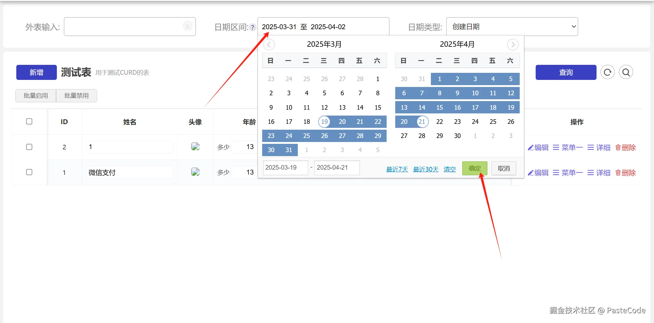Open the 日期类型 dropdown showing 创建日期
This screenshot has width=654, height=323.
(512, 26)
